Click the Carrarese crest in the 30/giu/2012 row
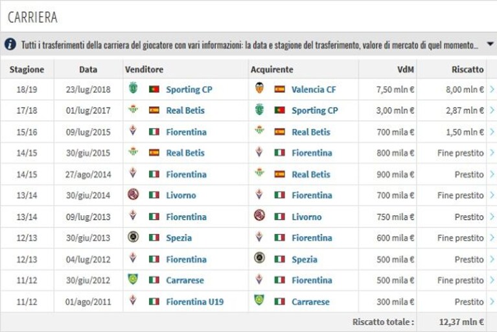This screenshot has height=332, width=497. point(133,279)
